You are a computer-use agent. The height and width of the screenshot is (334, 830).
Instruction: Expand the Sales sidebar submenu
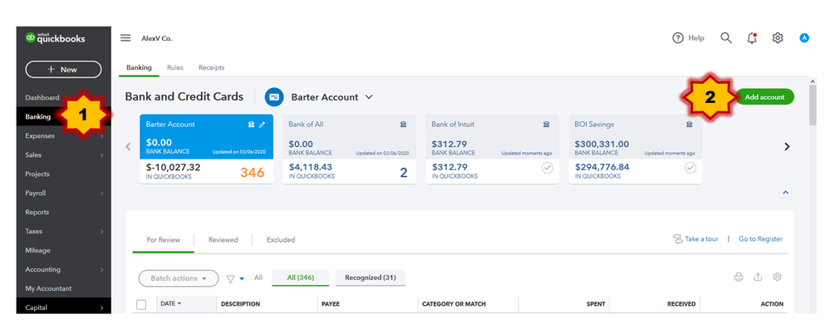pyautogui.click(x=101, y=155)
